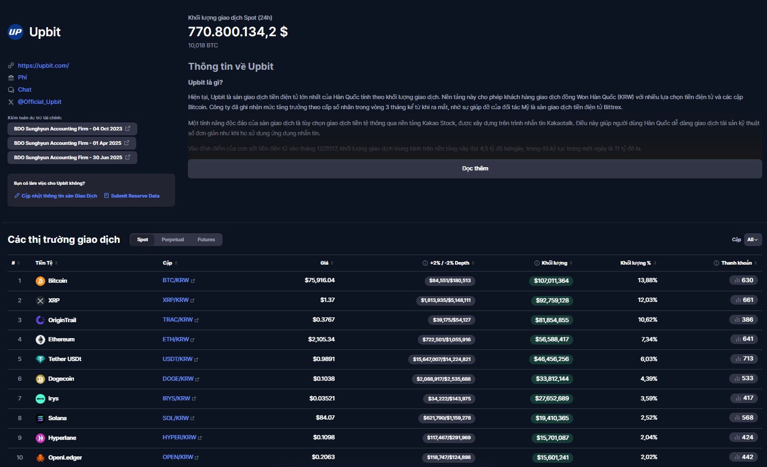Open external icon on 04 Oct 2023 audit

click(128, 128)
